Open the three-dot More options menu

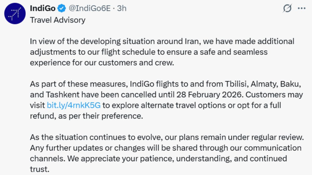click(302, 8)
